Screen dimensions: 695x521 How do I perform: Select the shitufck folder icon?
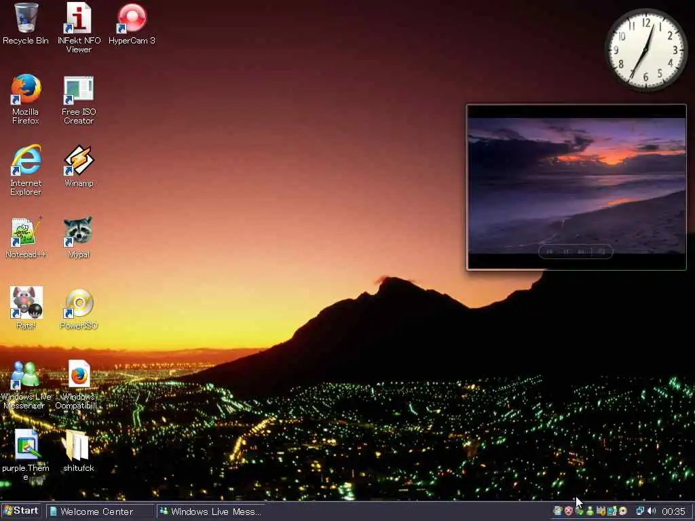click(79, 451)
